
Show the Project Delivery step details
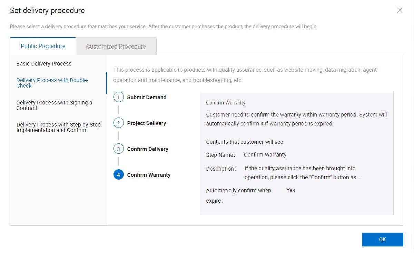tap(146, 123)
